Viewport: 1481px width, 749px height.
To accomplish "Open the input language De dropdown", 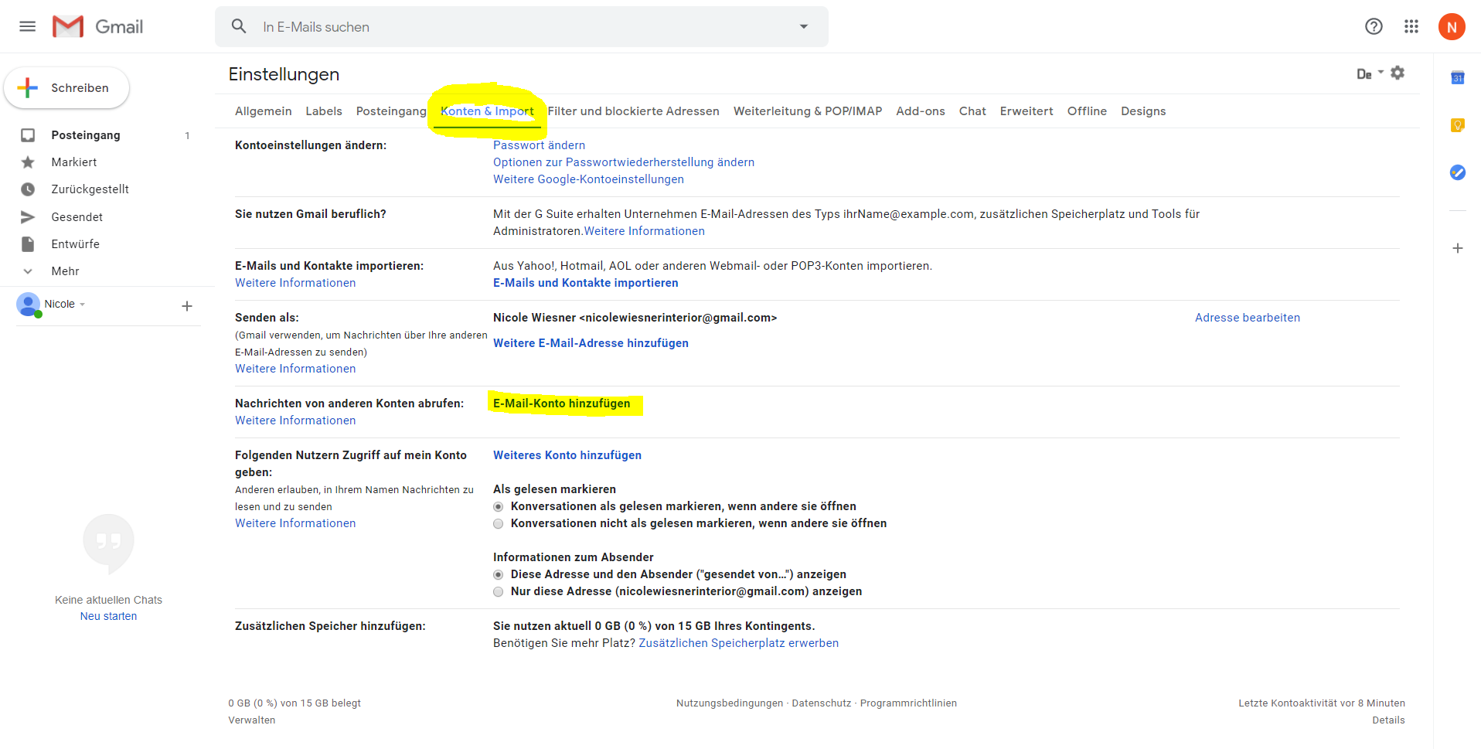I will tap(1370, 74).
